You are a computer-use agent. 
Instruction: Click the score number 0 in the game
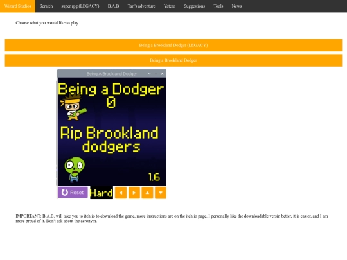point(111,103)
